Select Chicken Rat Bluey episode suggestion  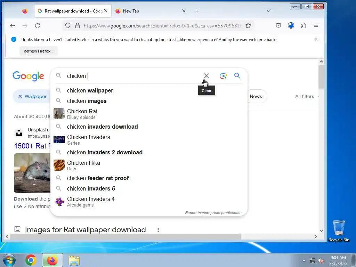[x=149, y=114]
